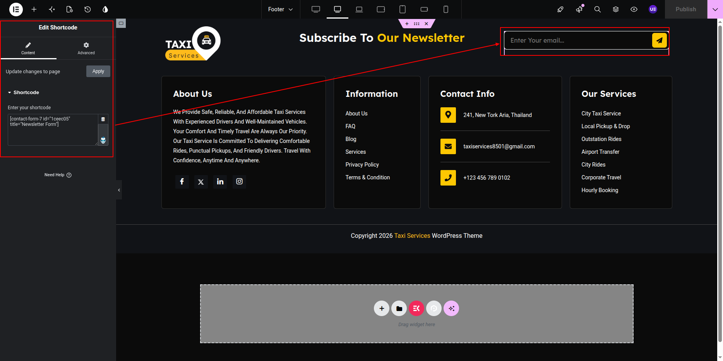The height and width of the screenshot is (361, 723).
Task: Switch to the Advanced tab
Action: tap(86, 48)
